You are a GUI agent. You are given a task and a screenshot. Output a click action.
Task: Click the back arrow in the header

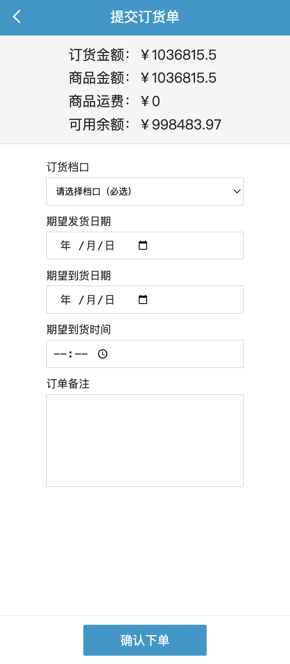(x=16, y=17)
